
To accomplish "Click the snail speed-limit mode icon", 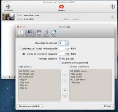I will coord(24,54).
